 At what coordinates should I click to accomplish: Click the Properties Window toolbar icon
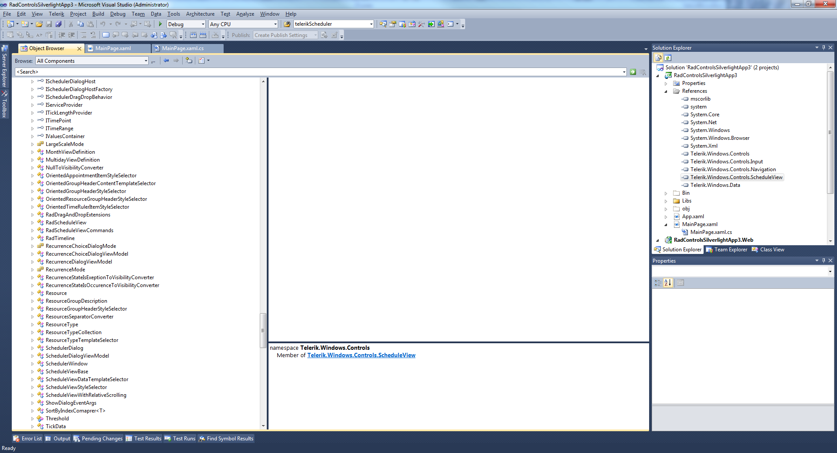tap(393, 24)
